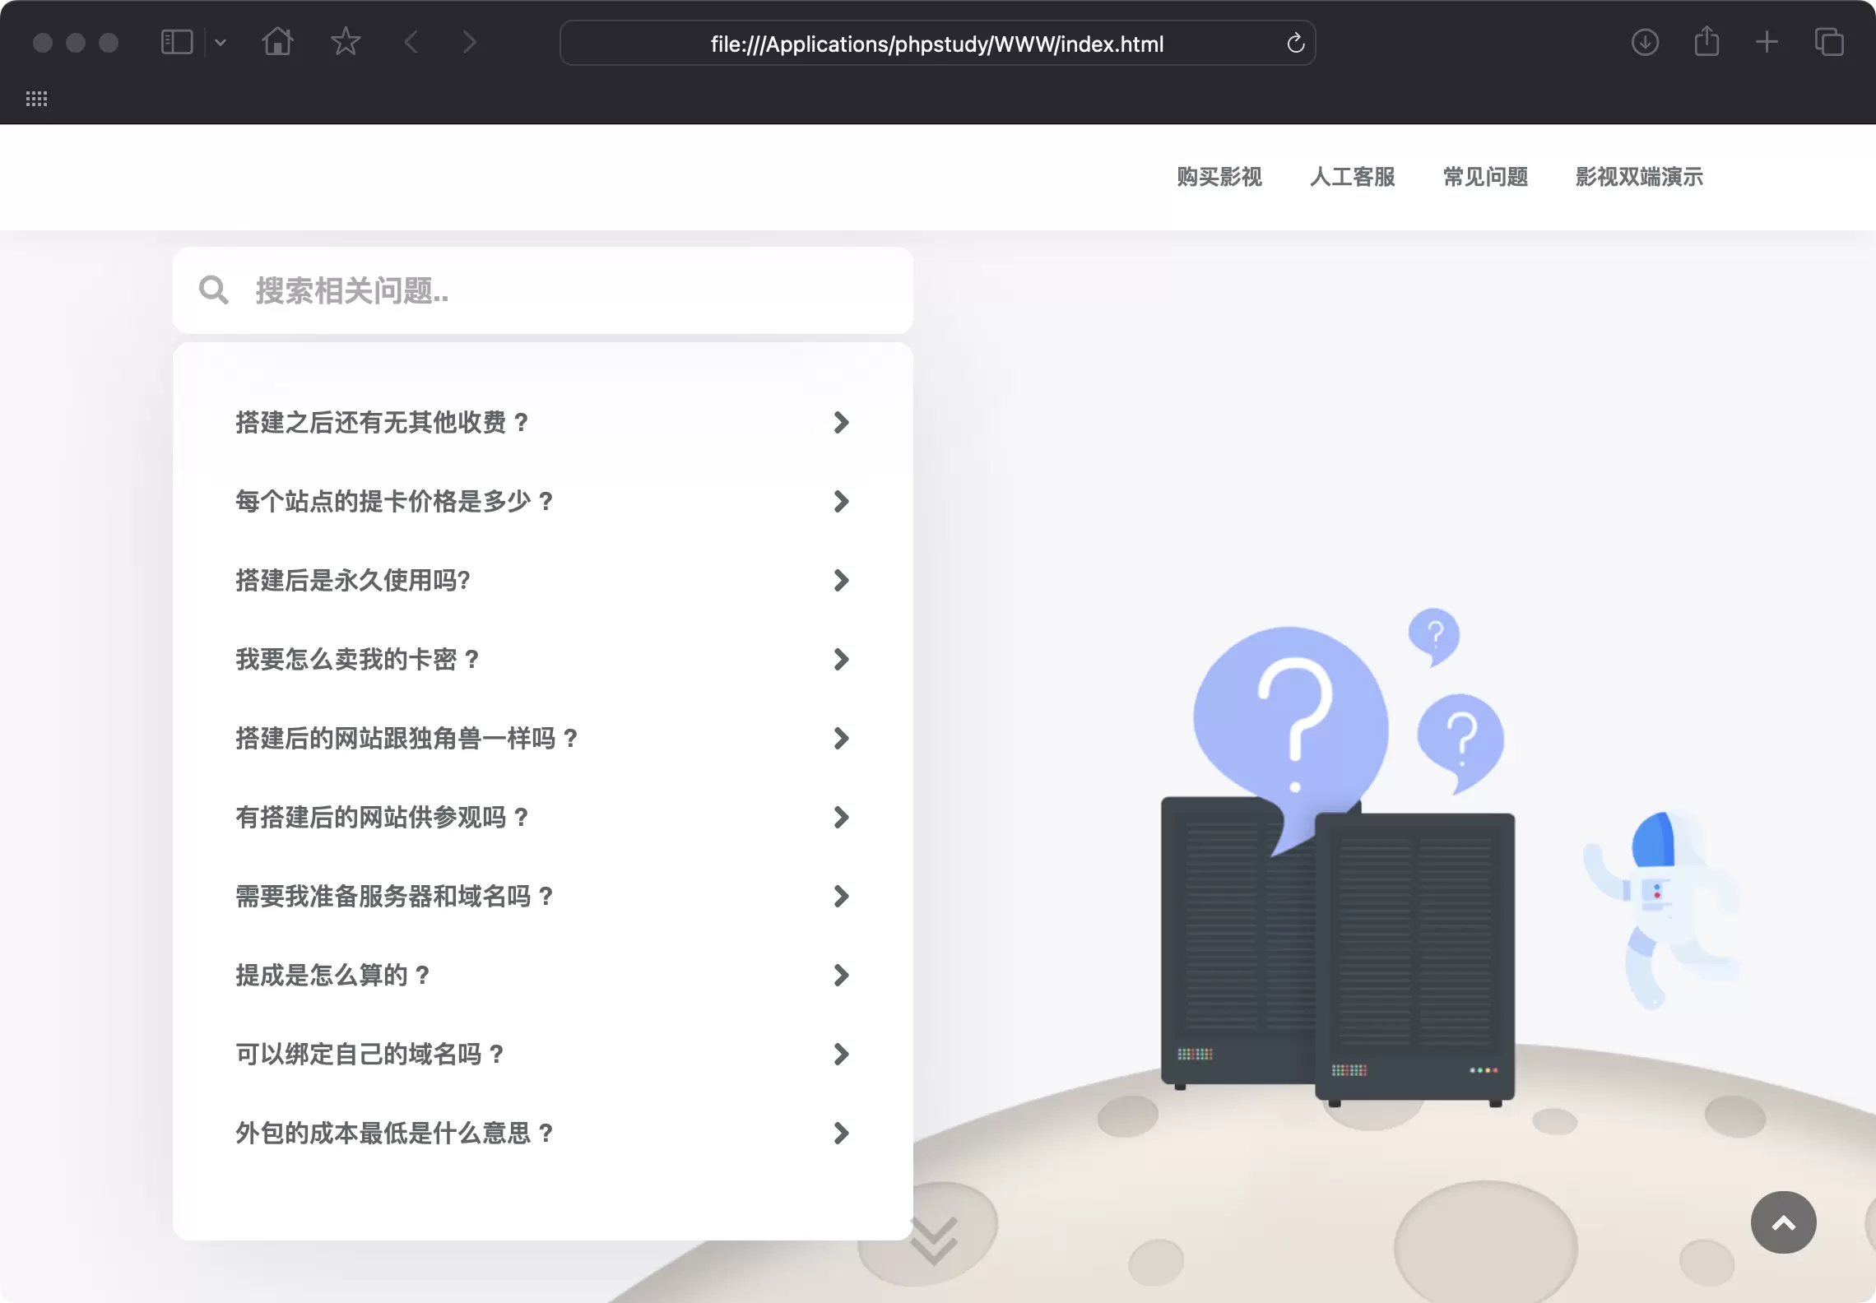Select text 需要我准备服务器和域名吗？

pos(395,897)
